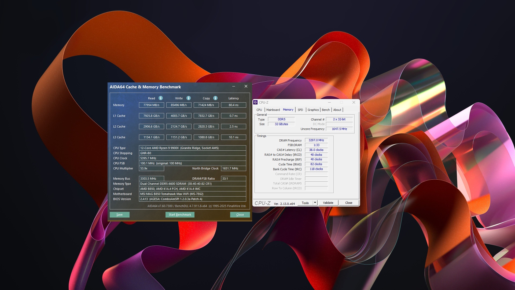Click the Save button in AIDA64
Image resolution: width=515 pixels, height=290 pixels.
coord(120,215)
